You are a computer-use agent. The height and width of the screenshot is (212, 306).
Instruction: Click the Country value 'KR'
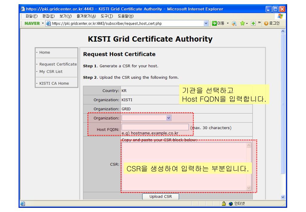coord(124,91)
